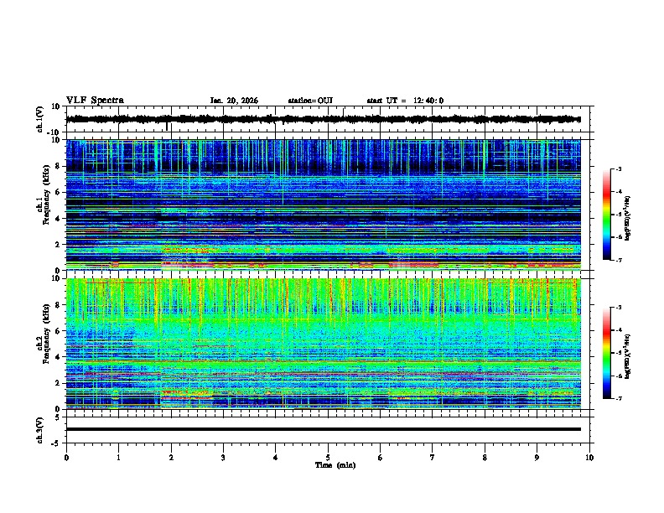664x513 pixels.
Task: Click the ch.1 color bar log(PSD) units label
Action: pyautogui.click(x=628, y=218)
